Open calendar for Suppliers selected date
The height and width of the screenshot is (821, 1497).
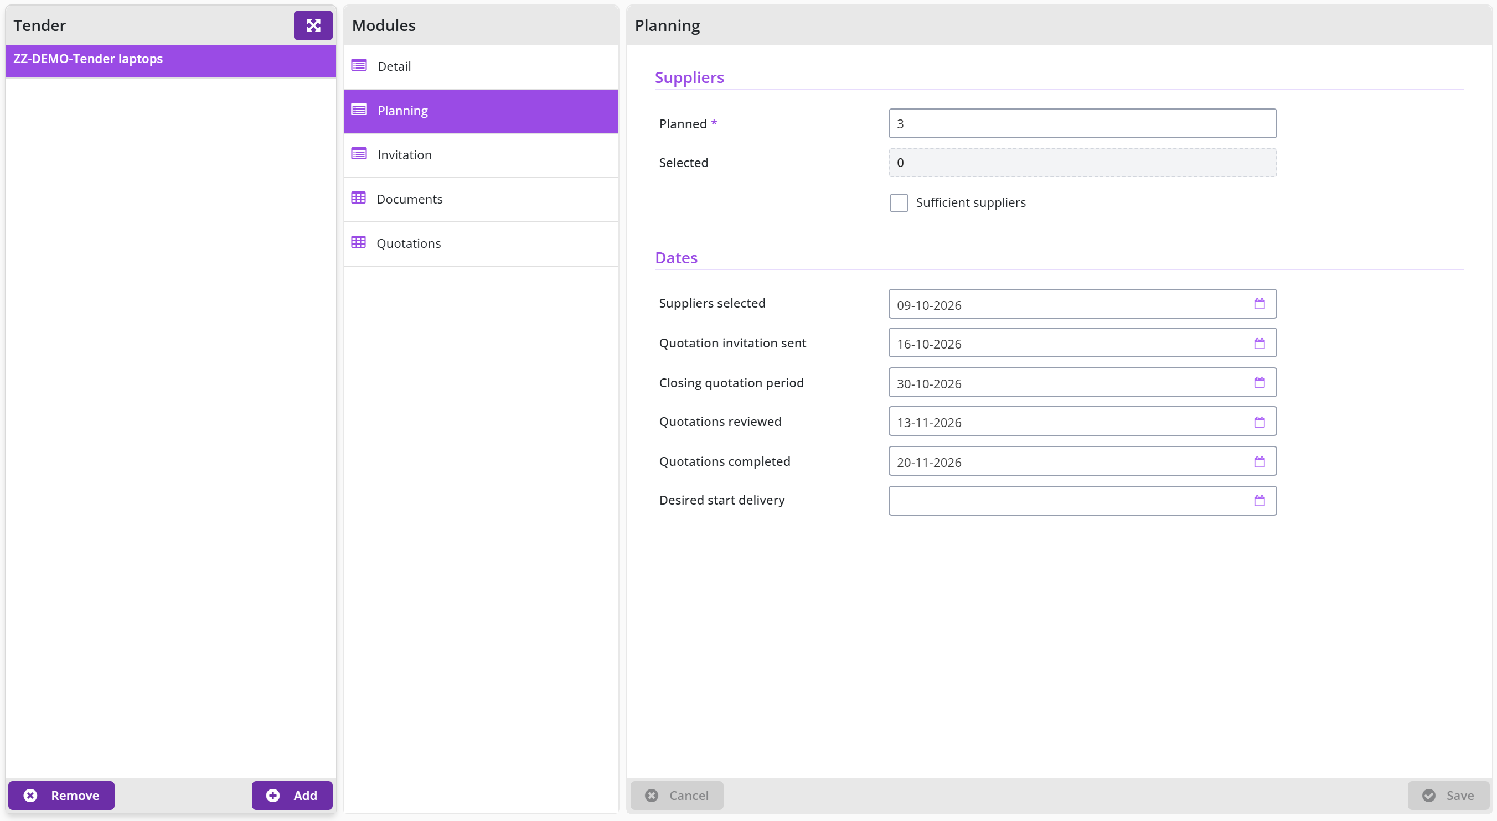pos(1259,304)
